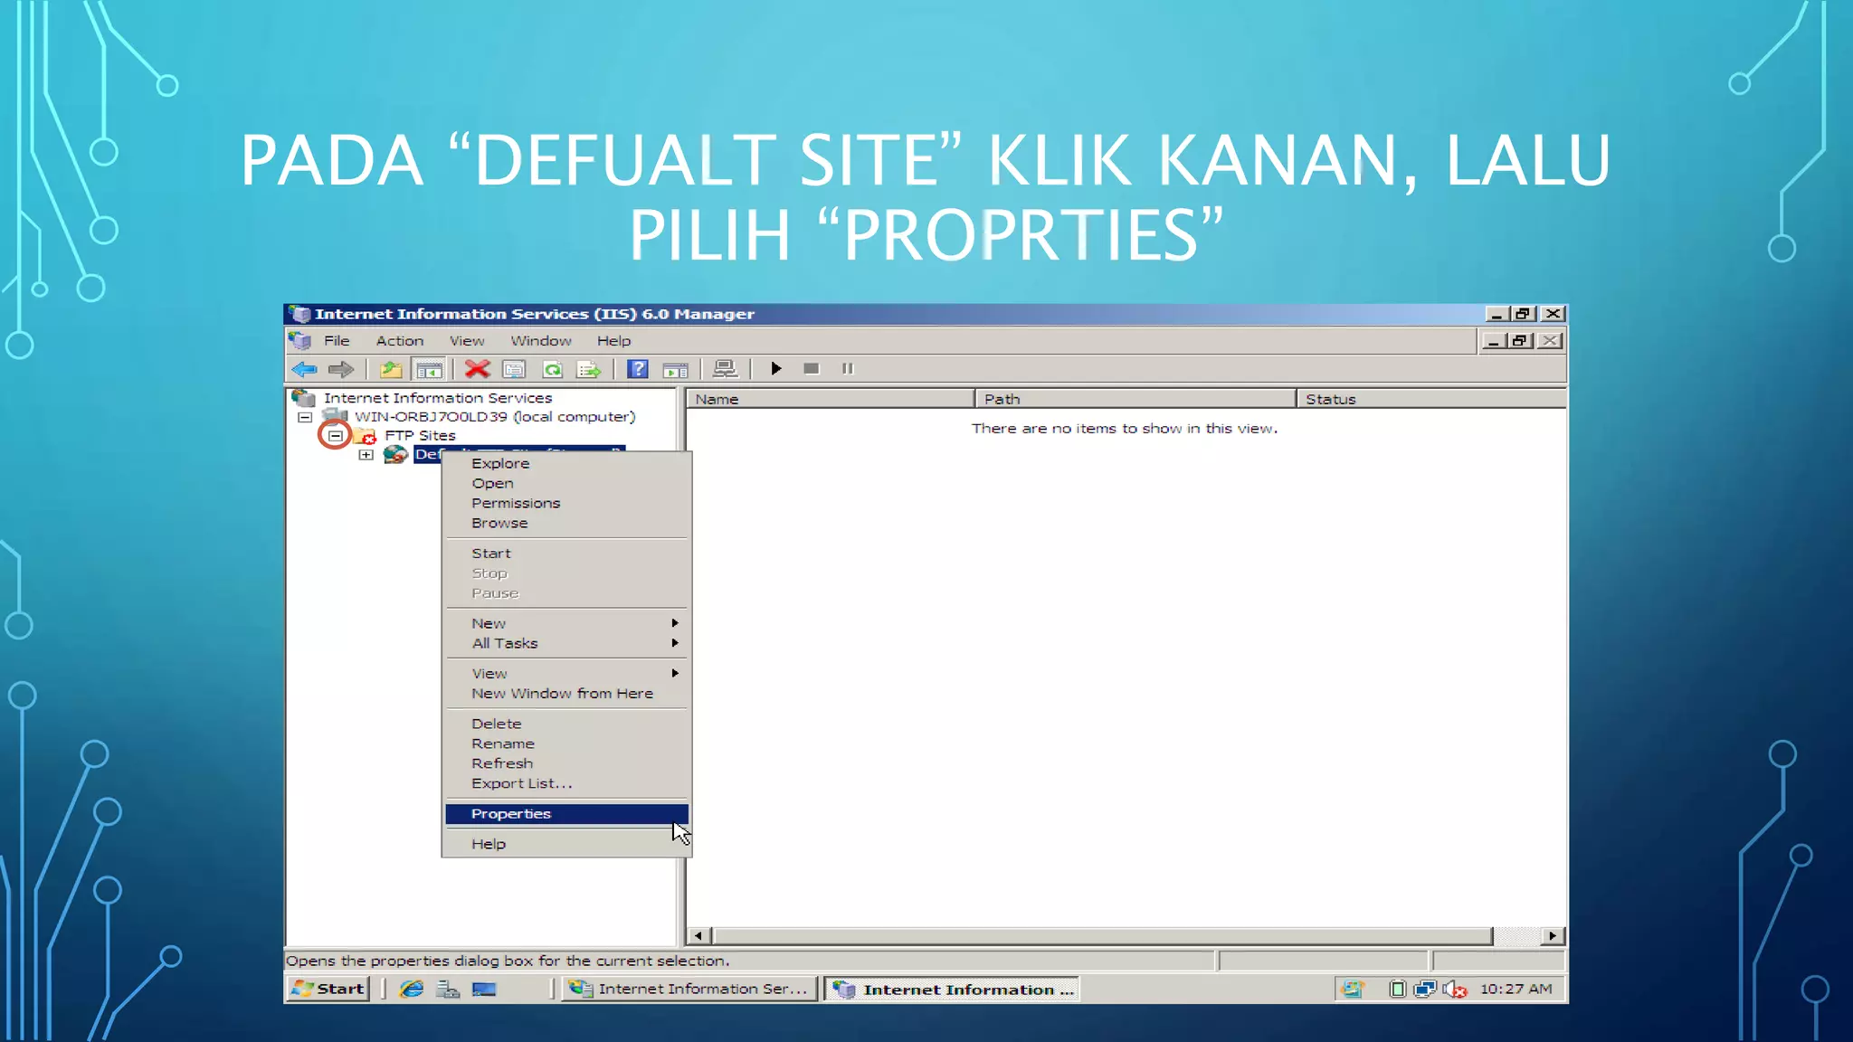Restore the inner MMC child window
This screenshot has width=1853, height=1042.
1520,341
